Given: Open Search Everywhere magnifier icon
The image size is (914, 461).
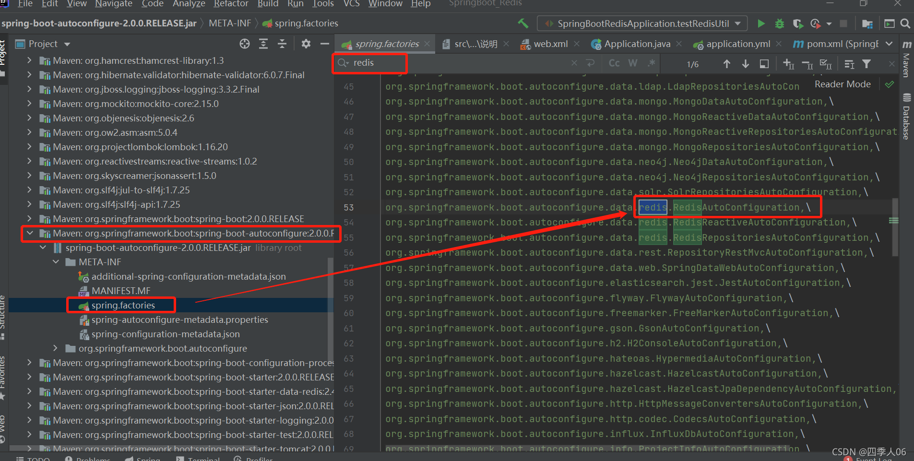Looking at the screenshot, I should (905, 24).
